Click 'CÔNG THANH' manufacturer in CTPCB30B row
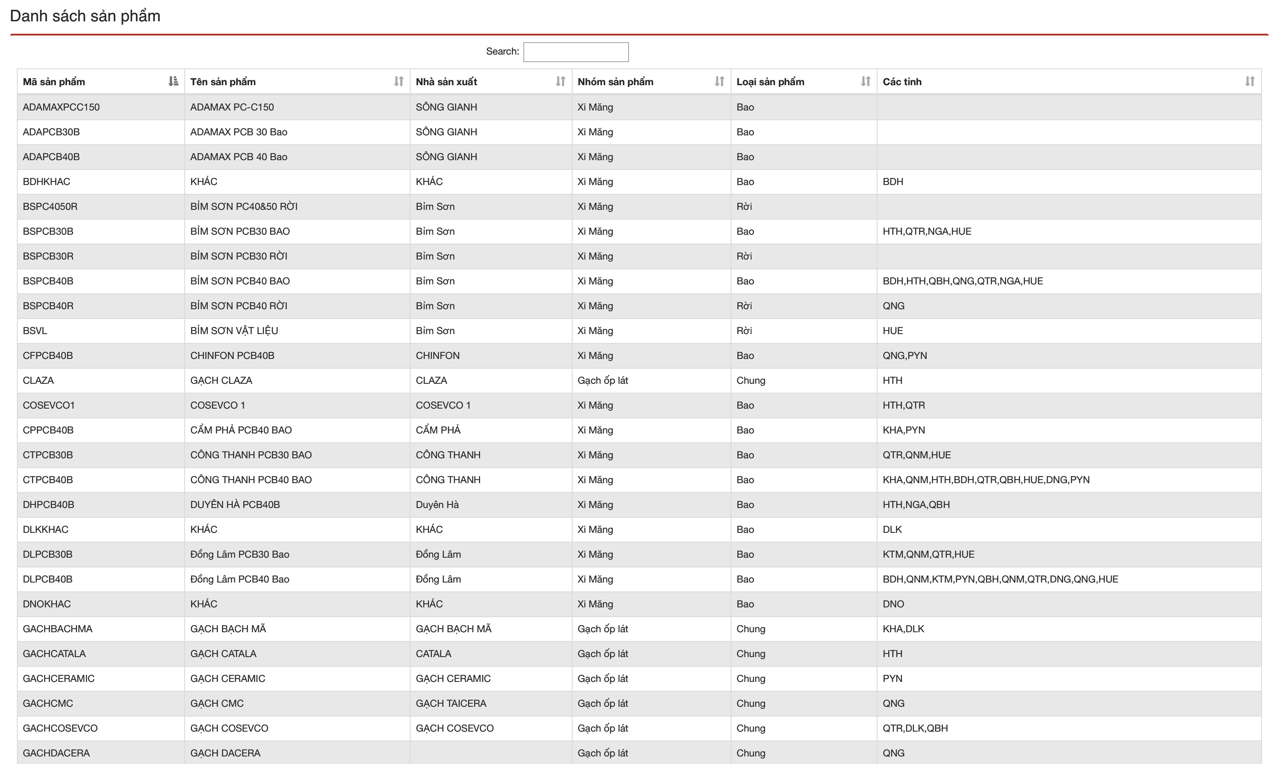This screenshot has height=764, width=1274. click(x=448, y=455)
